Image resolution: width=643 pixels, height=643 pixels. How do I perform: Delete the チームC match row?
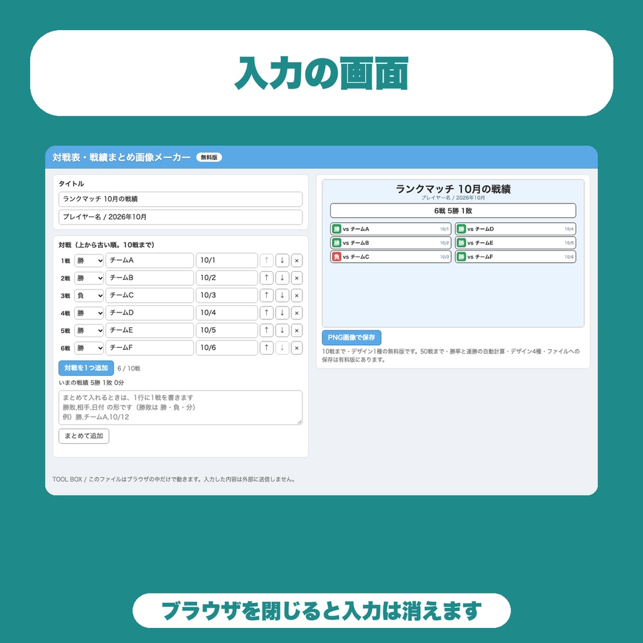tap(297, 295)
